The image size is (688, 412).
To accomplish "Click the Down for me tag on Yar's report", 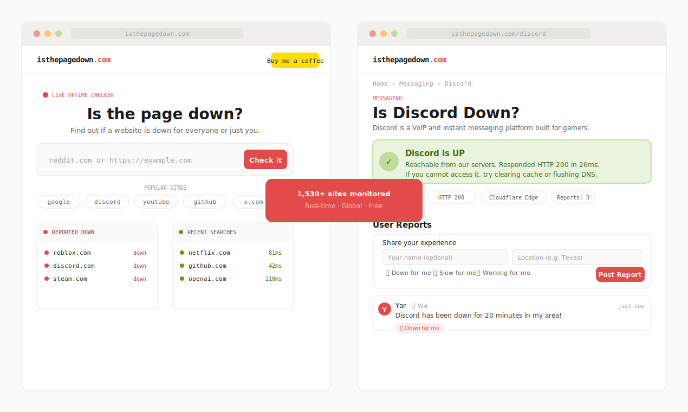I will coord(420,328).
